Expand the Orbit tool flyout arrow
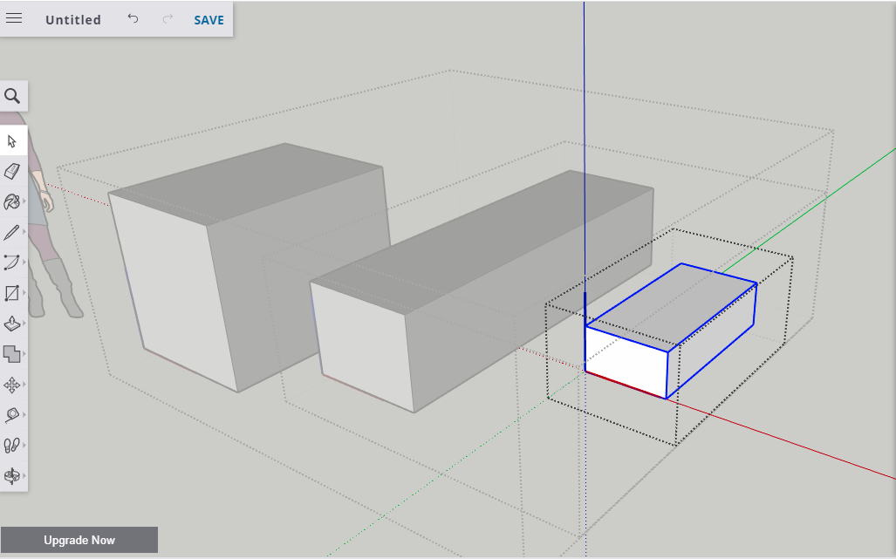896x559 pixels. coord(24,475)
